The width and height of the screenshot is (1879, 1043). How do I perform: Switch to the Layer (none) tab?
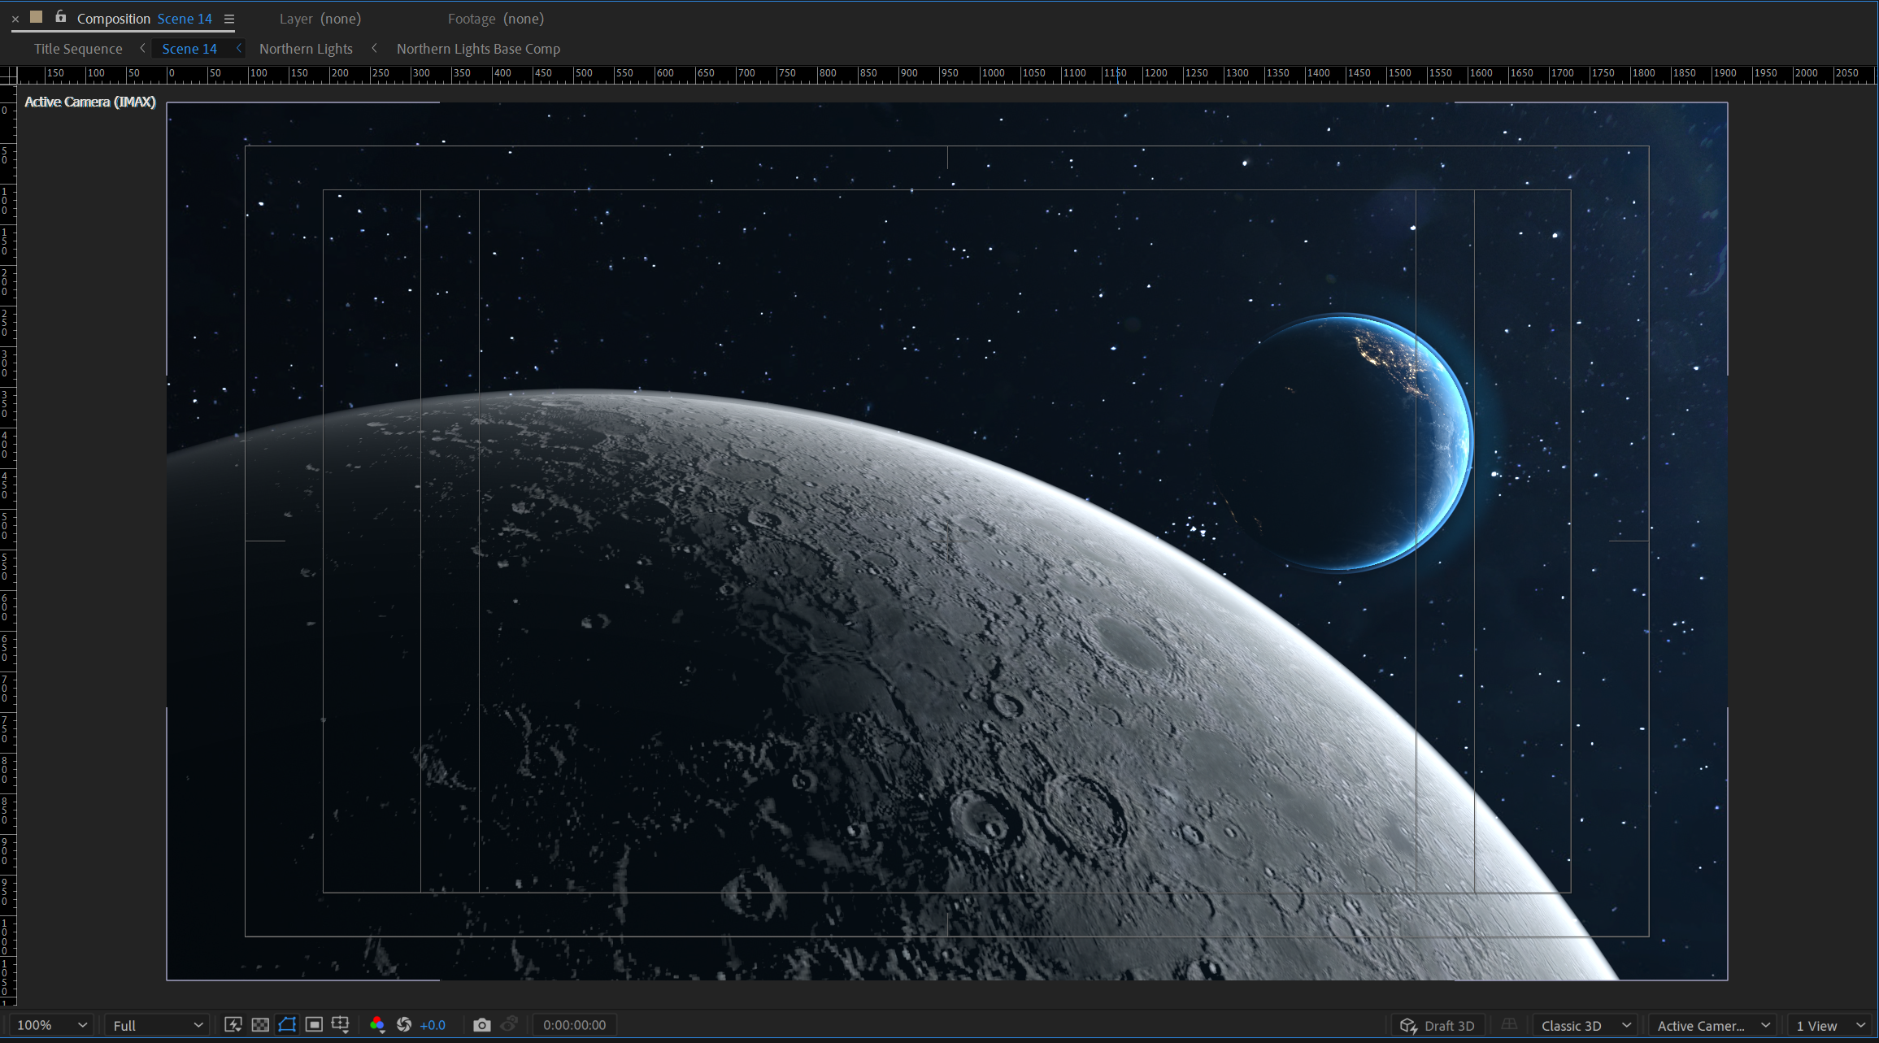pyautogui.click(x=320, y=19)
